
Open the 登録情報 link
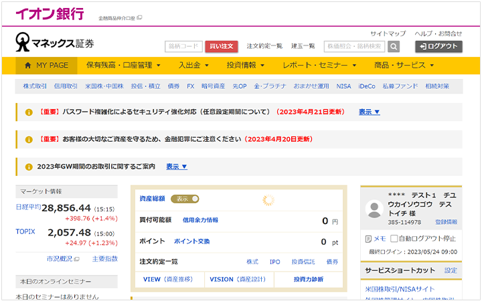[x=446, y=222]
